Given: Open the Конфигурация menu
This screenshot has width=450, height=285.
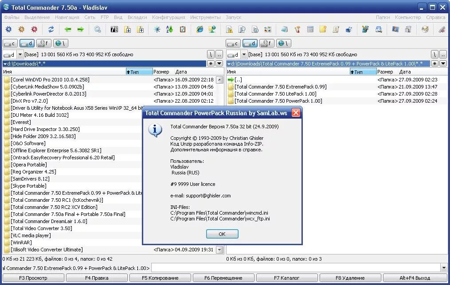Looking at the screenshot, I should coord(168,17).
